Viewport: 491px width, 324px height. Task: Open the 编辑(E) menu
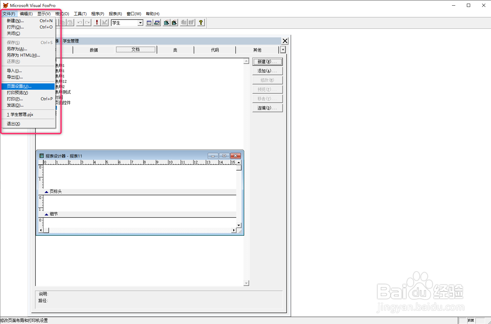26,14
